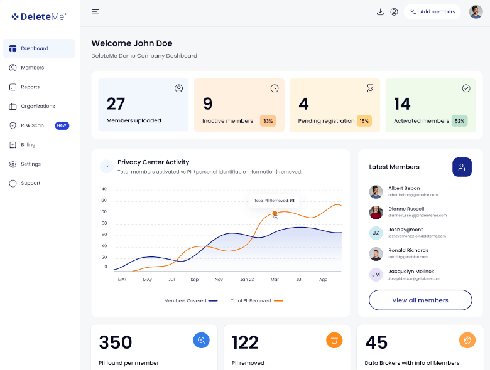This screenshot has width=490, height=370.
Task: Click the Settings gear icon
Action: (13, 164)
